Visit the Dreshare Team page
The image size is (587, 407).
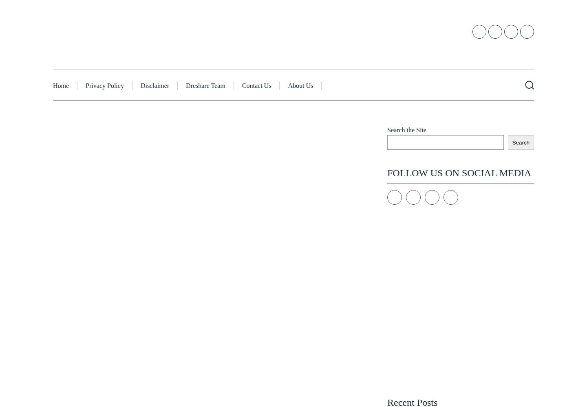[205, 86]
